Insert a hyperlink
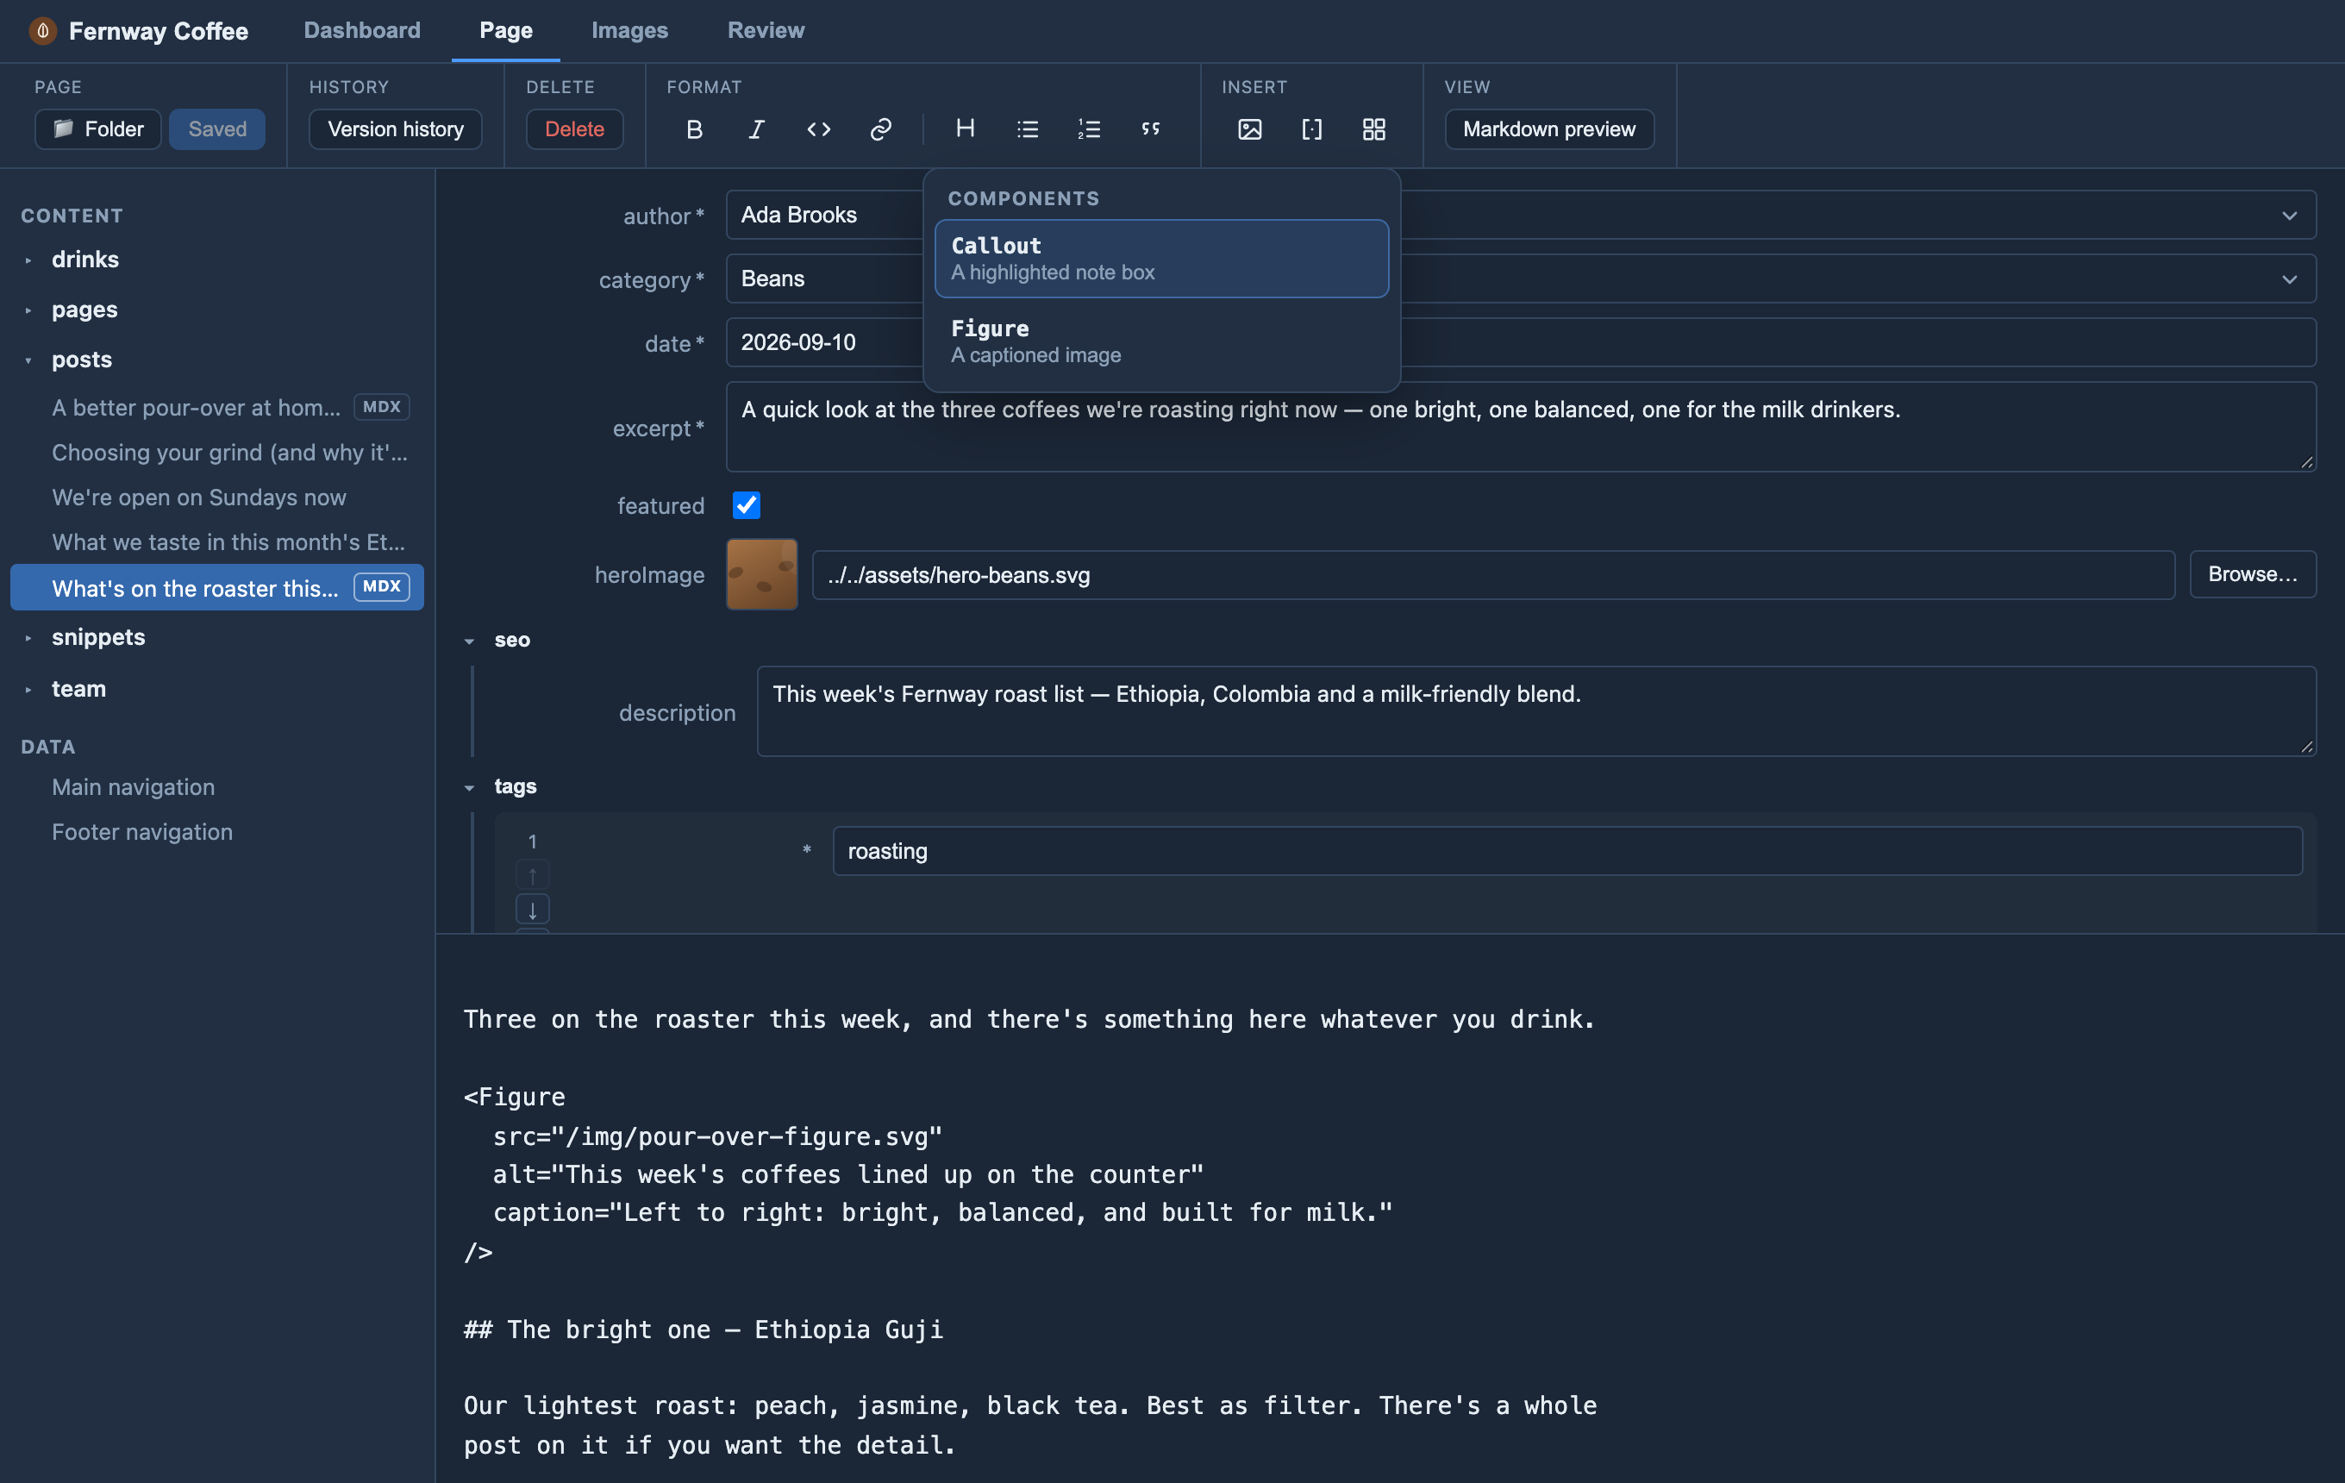Image resolution: width=2345 pixels, height=1483 pixels. (880, 128)
